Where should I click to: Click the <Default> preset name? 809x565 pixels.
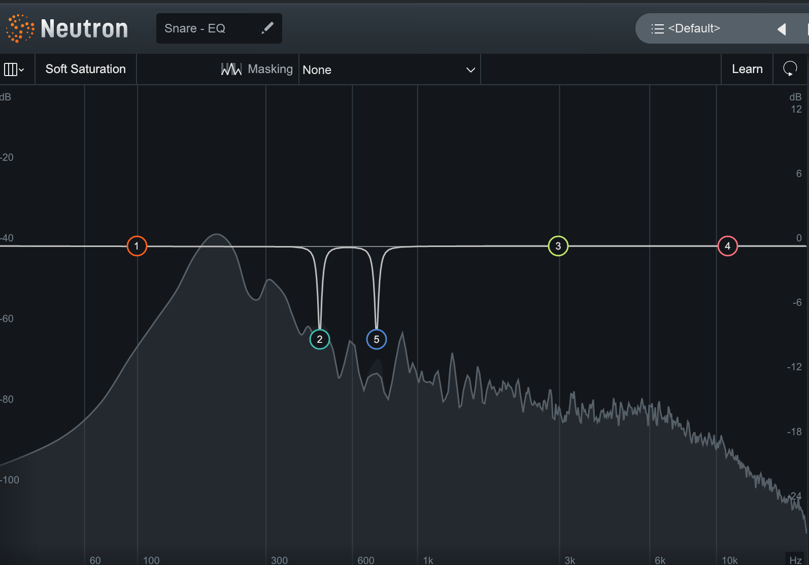694,28
